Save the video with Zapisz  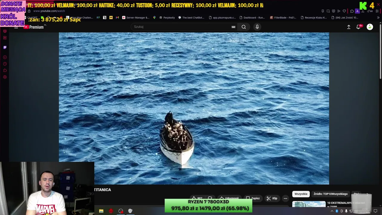253,198
